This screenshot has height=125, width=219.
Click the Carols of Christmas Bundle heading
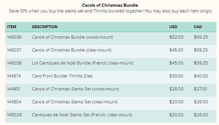[110, 5]
